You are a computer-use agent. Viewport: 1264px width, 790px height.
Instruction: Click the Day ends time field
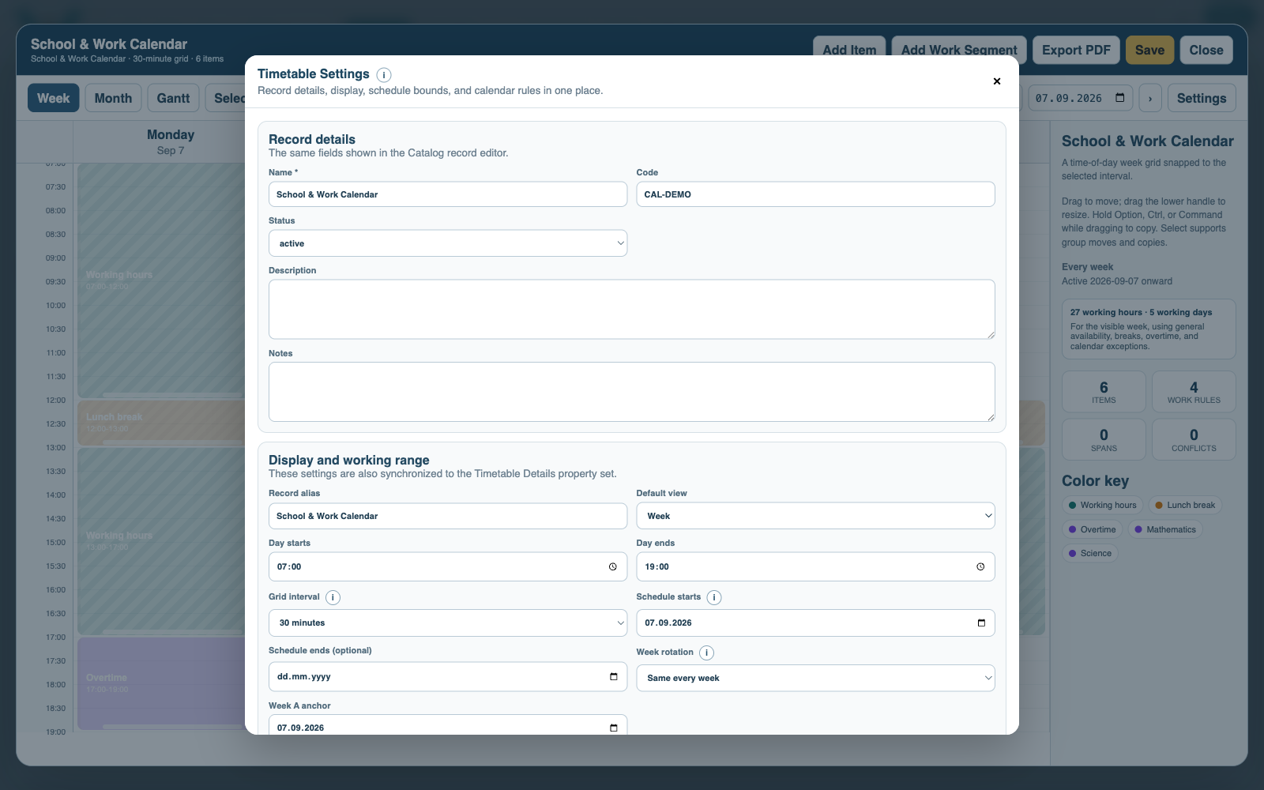[x=815, y=566]
